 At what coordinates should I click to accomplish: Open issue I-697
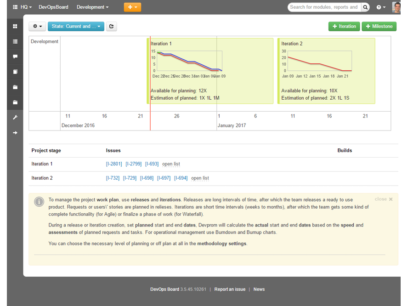coord(164,178)
